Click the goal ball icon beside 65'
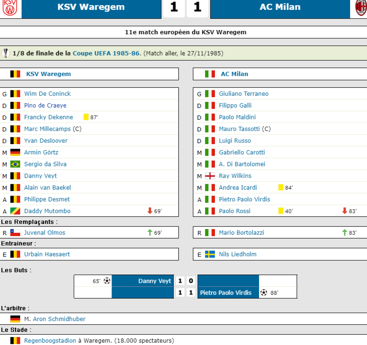367x345 pixels. click(107, 281)
